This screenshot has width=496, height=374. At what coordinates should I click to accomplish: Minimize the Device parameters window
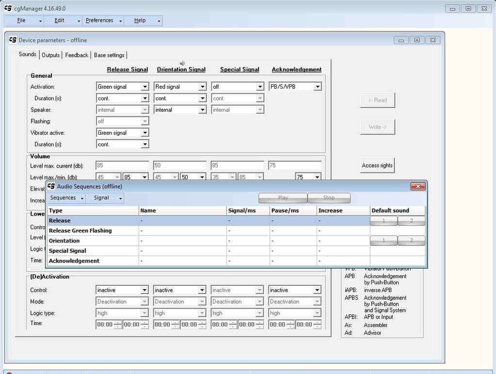click(x=401, y=40)
